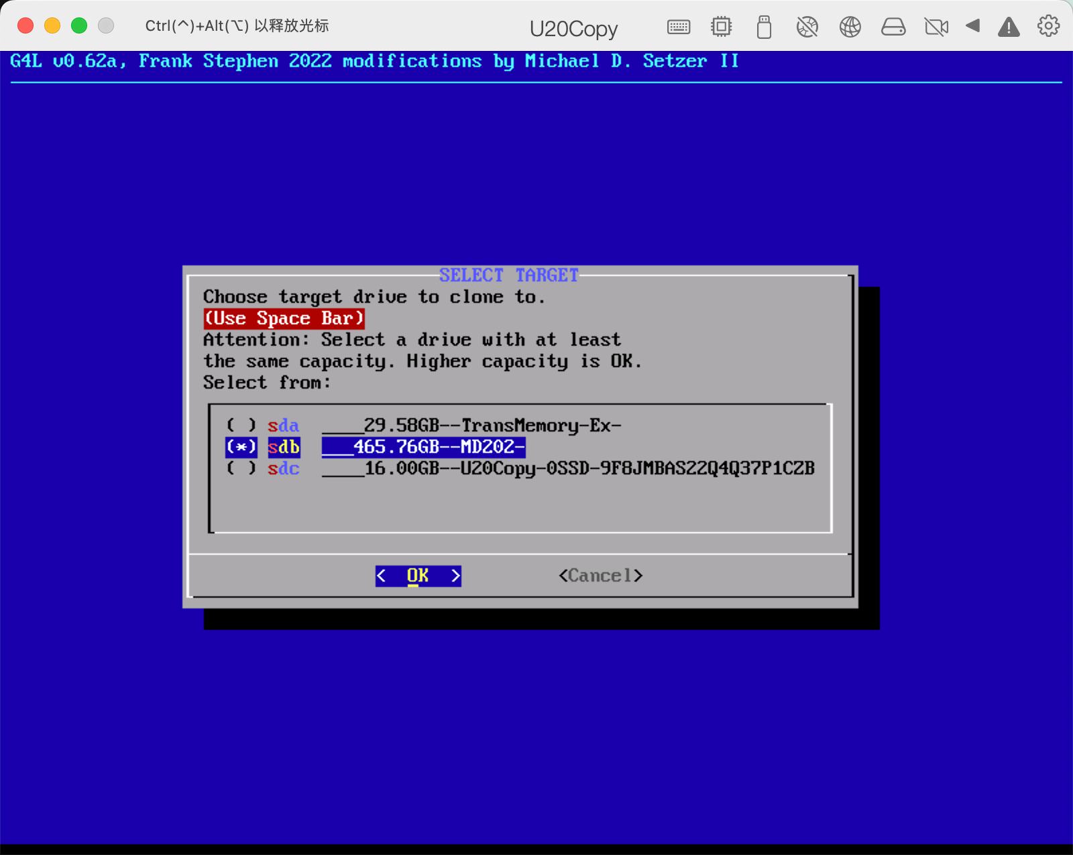Click the yellow minimize window button
Image resolution: width=1073 pixels, height=855 pixels.
pos(52,25)
